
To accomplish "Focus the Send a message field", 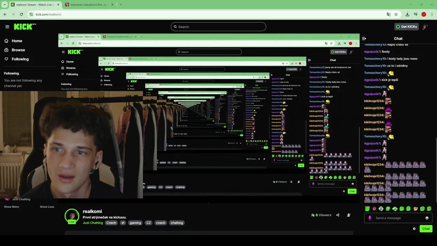I will point(398,218).
